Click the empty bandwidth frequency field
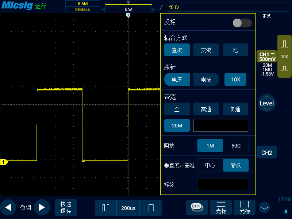Image resolution: width=292 pixels, height=219 pixels. click(221, 126)
